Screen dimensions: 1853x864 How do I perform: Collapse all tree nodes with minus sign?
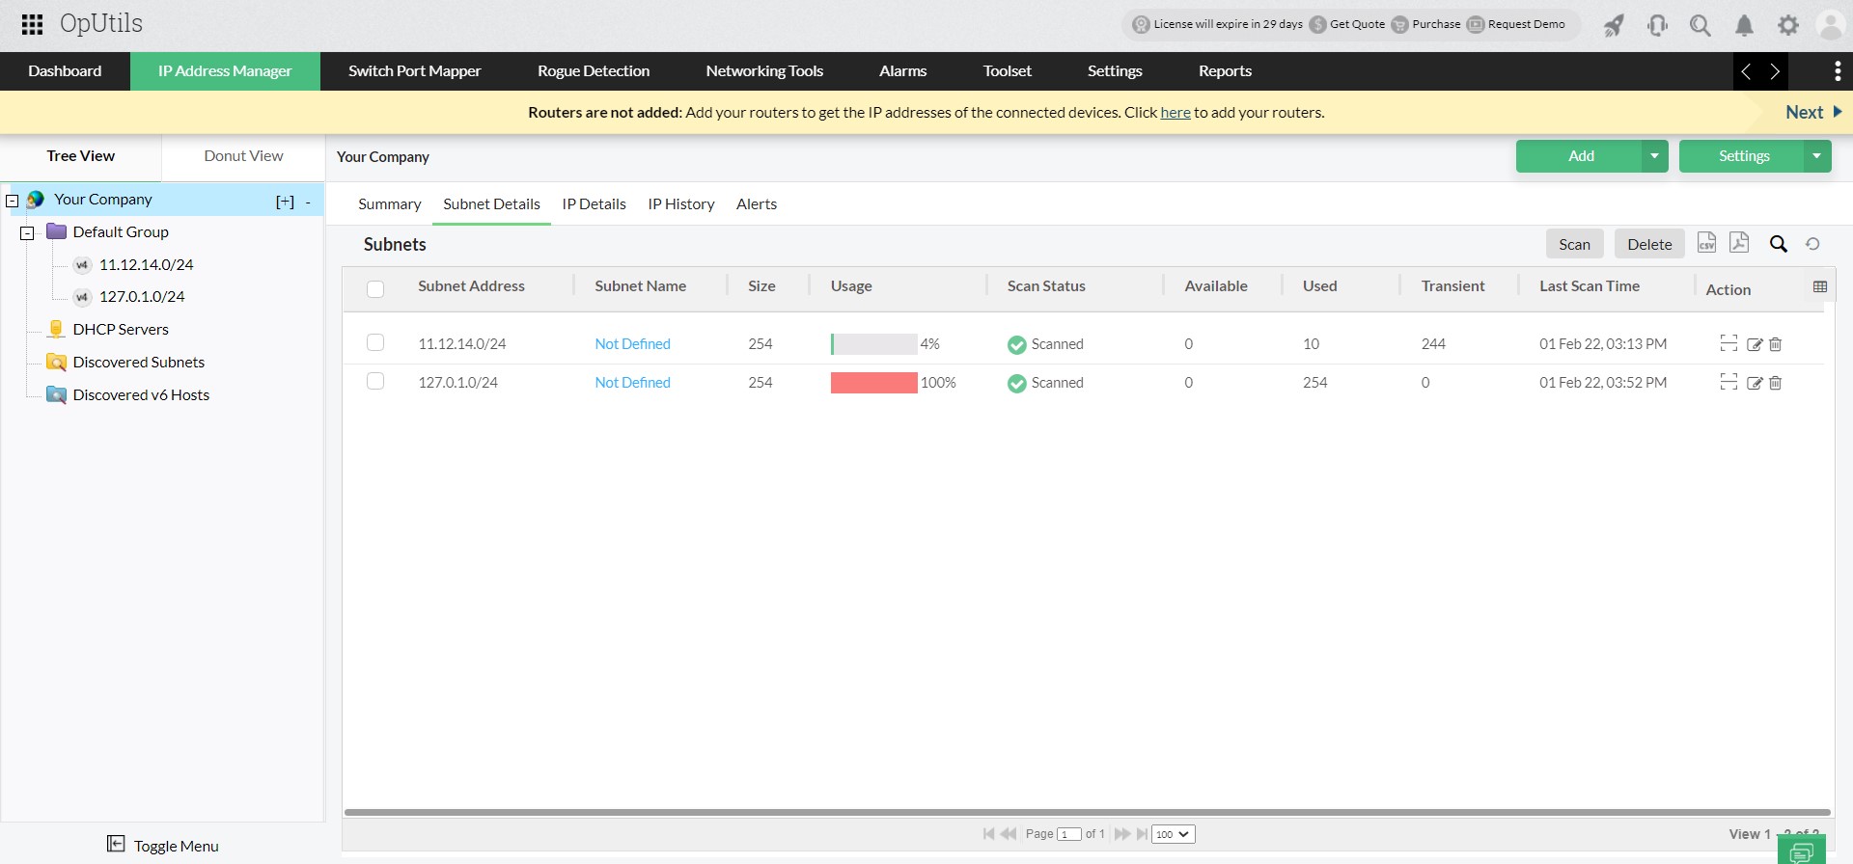pos(308,202)
